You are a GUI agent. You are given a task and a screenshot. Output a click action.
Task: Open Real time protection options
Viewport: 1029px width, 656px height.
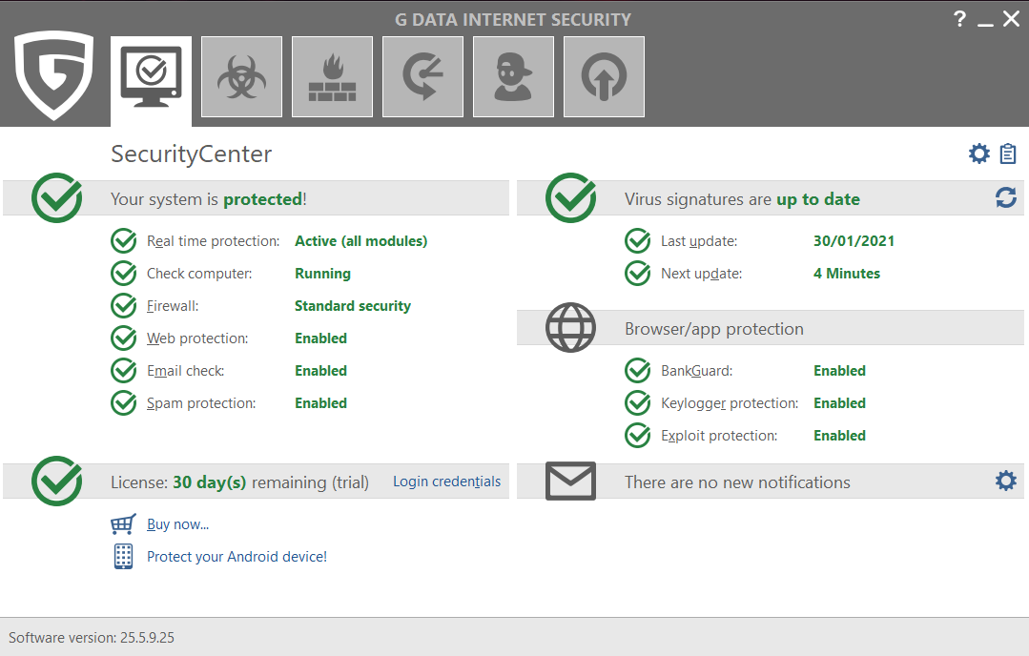tap(214, 241)
